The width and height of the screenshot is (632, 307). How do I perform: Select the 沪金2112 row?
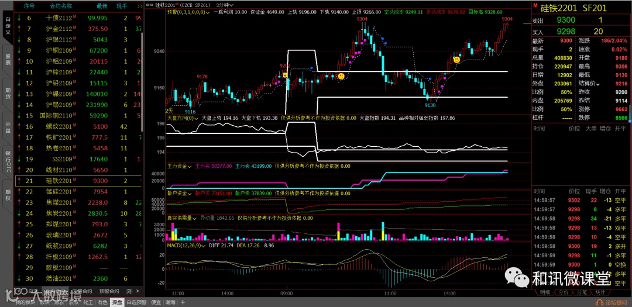[x=78, y=29]
